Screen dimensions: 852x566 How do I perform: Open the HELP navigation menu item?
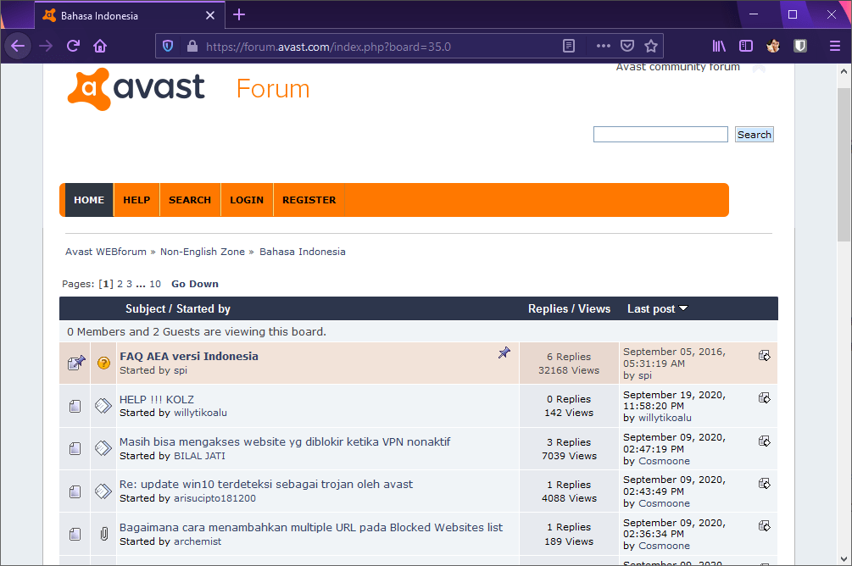tap(136, 200)
